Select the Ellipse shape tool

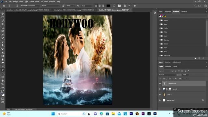[x=3, y=77]
